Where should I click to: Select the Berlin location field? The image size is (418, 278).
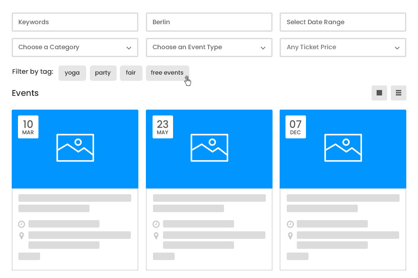(x=209, y=22)
